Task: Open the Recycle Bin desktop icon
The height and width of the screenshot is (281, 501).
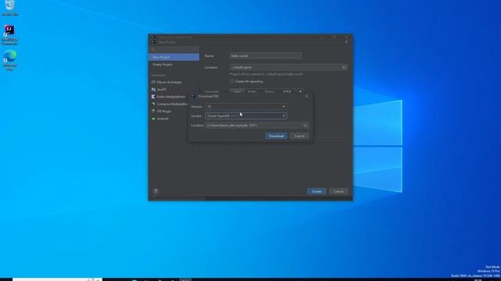Action: [10, 8]
